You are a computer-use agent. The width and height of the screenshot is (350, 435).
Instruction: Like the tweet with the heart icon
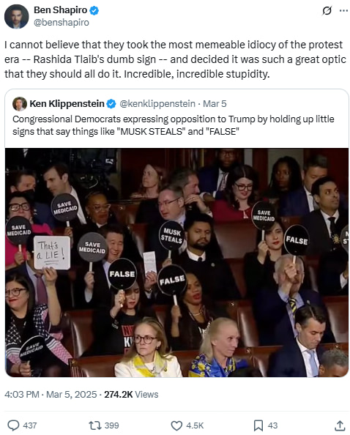point(176,425)
